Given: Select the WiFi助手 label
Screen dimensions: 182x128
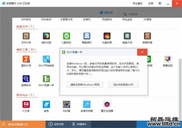Looking at the screenshot, I should (x=26, y=20).
